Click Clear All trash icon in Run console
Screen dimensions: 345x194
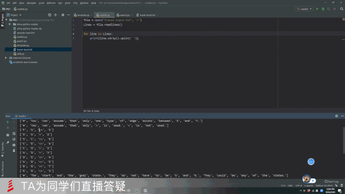[x=14, y=151]
